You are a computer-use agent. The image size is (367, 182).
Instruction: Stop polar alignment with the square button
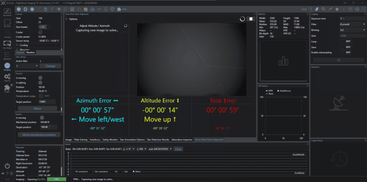click(x=251, y=19)
